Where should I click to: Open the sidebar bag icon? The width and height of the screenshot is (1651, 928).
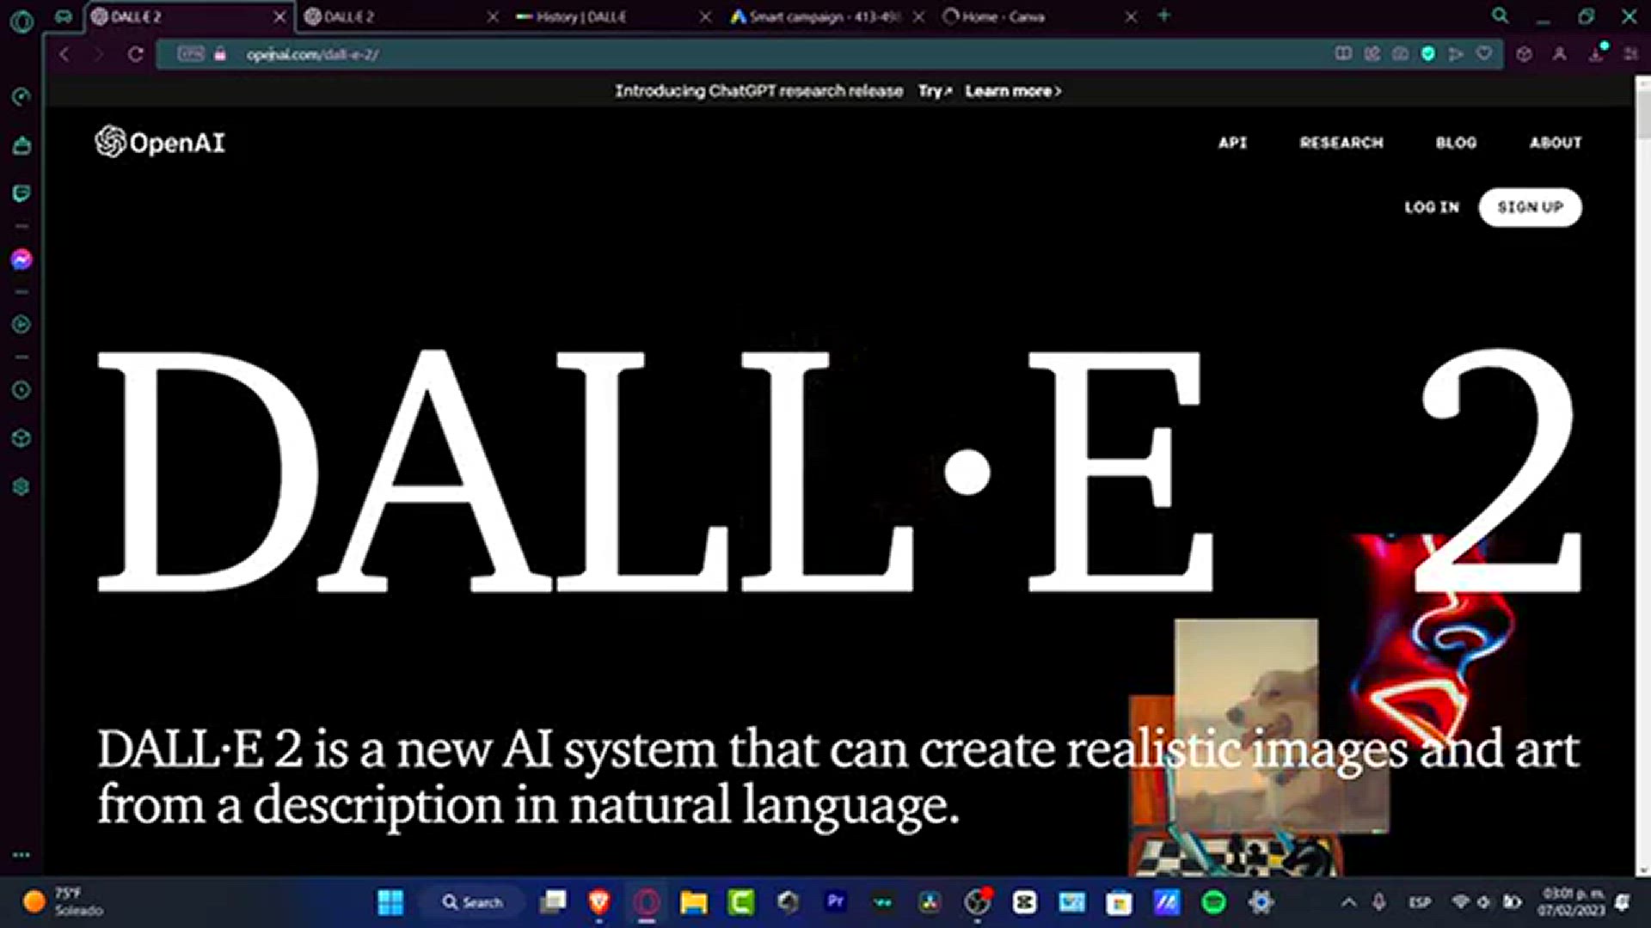21,145
